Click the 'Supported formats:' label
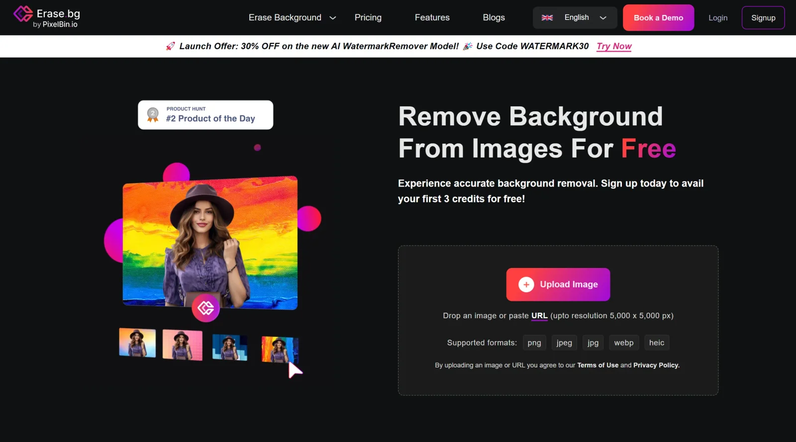The height and width of the screenshot is (442, 796). (482, 343)
